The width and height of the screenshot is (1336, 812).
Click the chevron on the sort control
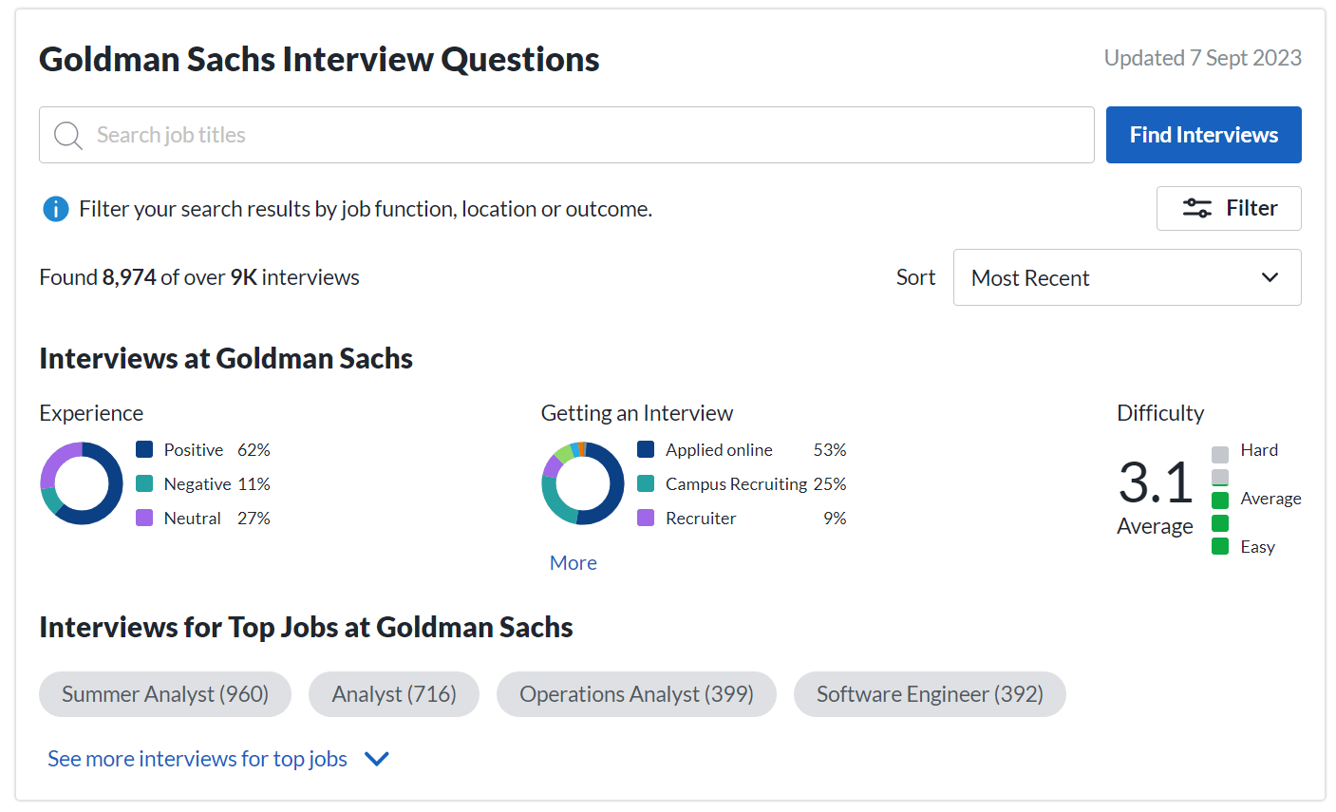pos(1270,277)
